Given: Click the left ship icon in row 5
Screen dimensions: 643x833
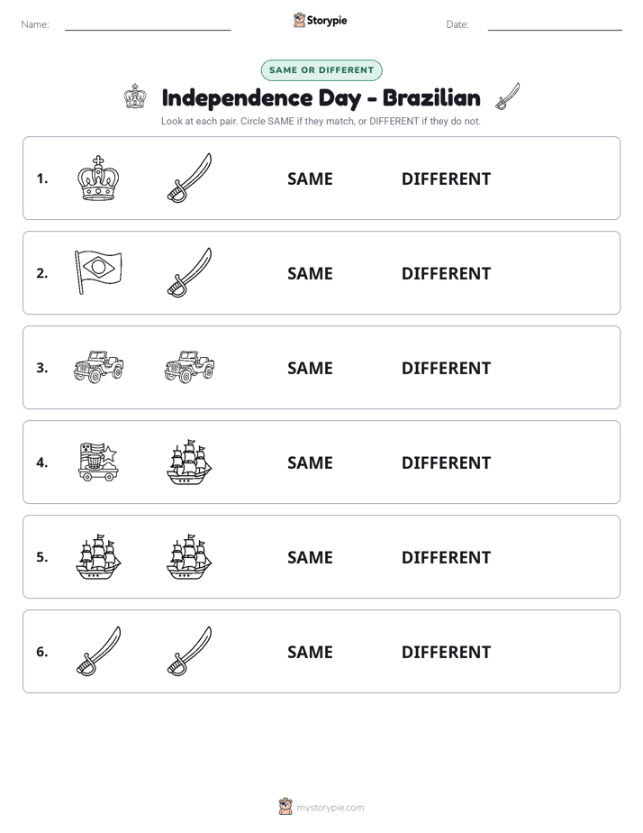Looking at the screenshot, I should click(98, 556).
